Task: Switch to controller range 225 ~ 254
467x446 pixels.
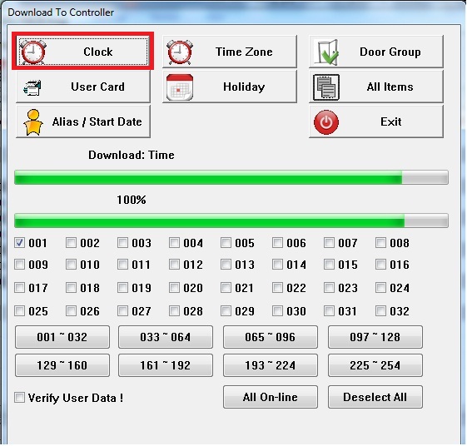Action: pyautogui.click(x=375, y=365)
